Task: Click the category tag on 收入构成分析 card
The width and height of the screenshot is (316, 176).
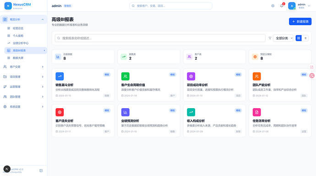Action: [x=238, y=132]
